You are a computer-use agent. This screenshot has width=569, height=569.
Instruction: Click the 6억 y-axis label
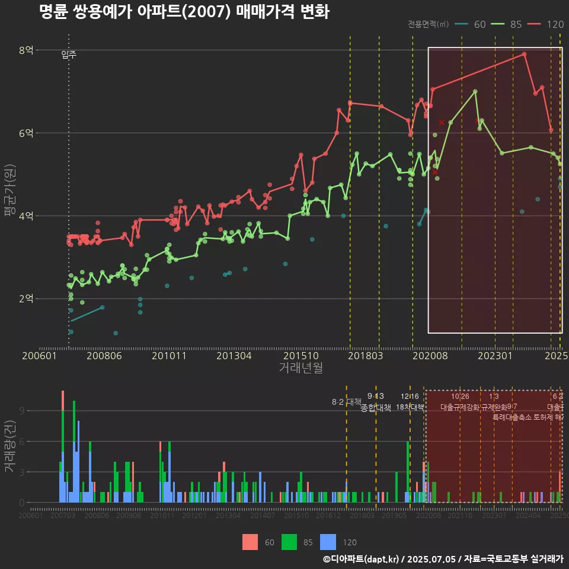[x=26, y=133]
